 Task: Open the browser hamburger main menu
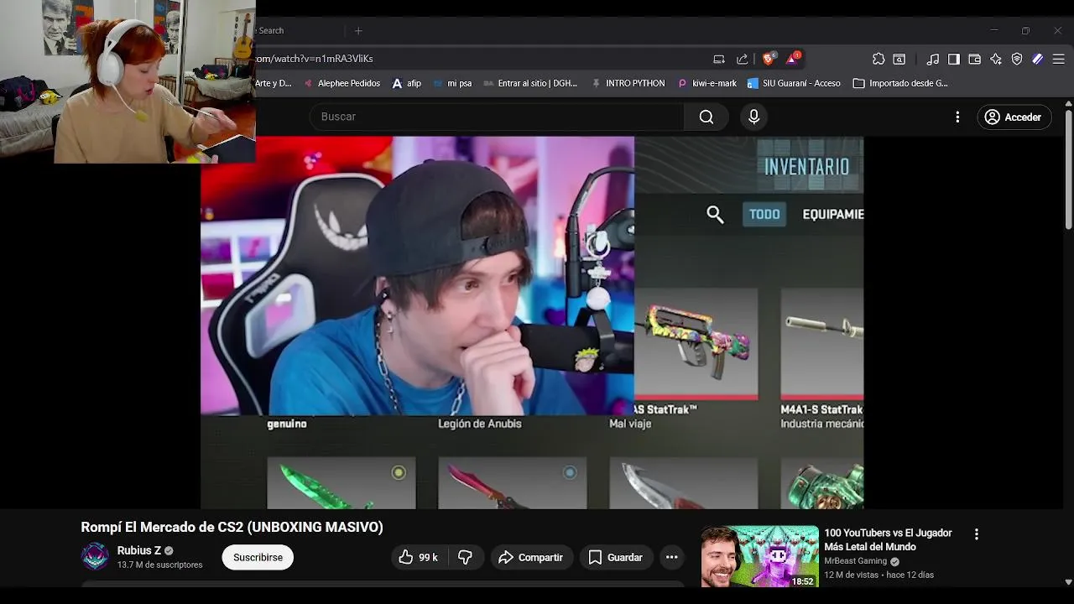[1059, 59]
